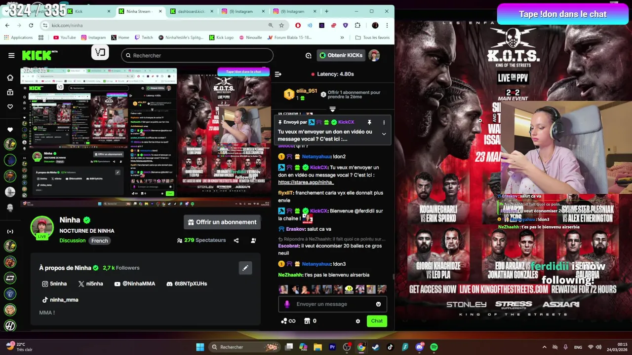Click the French language tag
Image resolution: width=632 pixels, height=355 pixels.
pos(99,241)
